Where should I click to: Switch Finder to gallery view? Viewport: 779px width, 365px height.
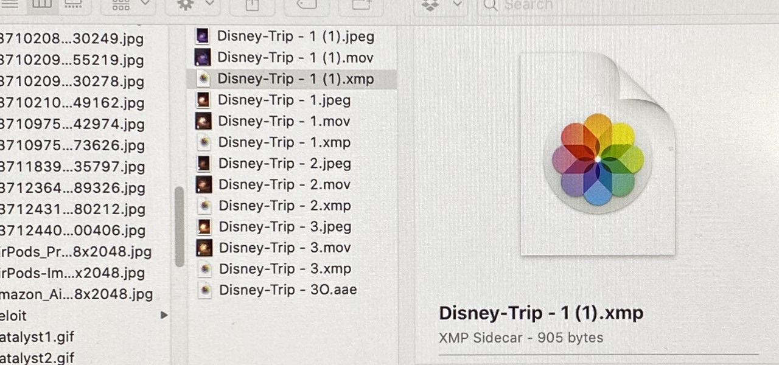73,5
